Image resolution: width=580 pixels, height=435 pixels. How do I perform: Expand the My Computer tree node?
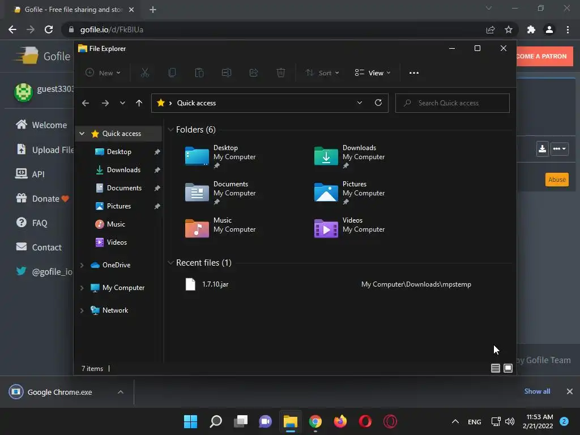coord(82,288)
